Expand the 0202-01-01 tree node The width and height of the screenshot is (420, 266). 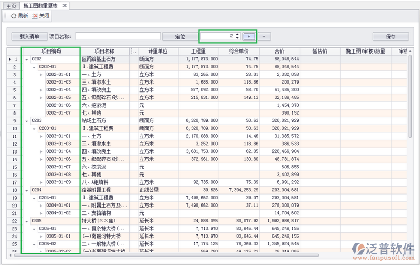41,75
